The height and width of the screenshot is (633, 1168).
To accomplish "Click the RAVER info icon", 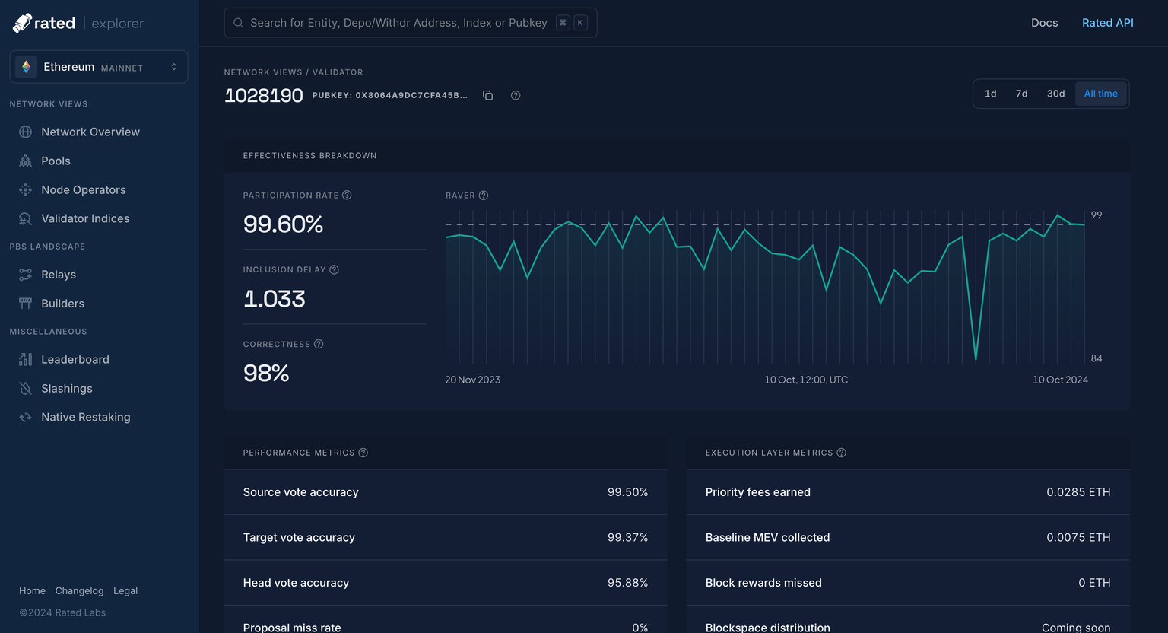I will click(483, 196).
